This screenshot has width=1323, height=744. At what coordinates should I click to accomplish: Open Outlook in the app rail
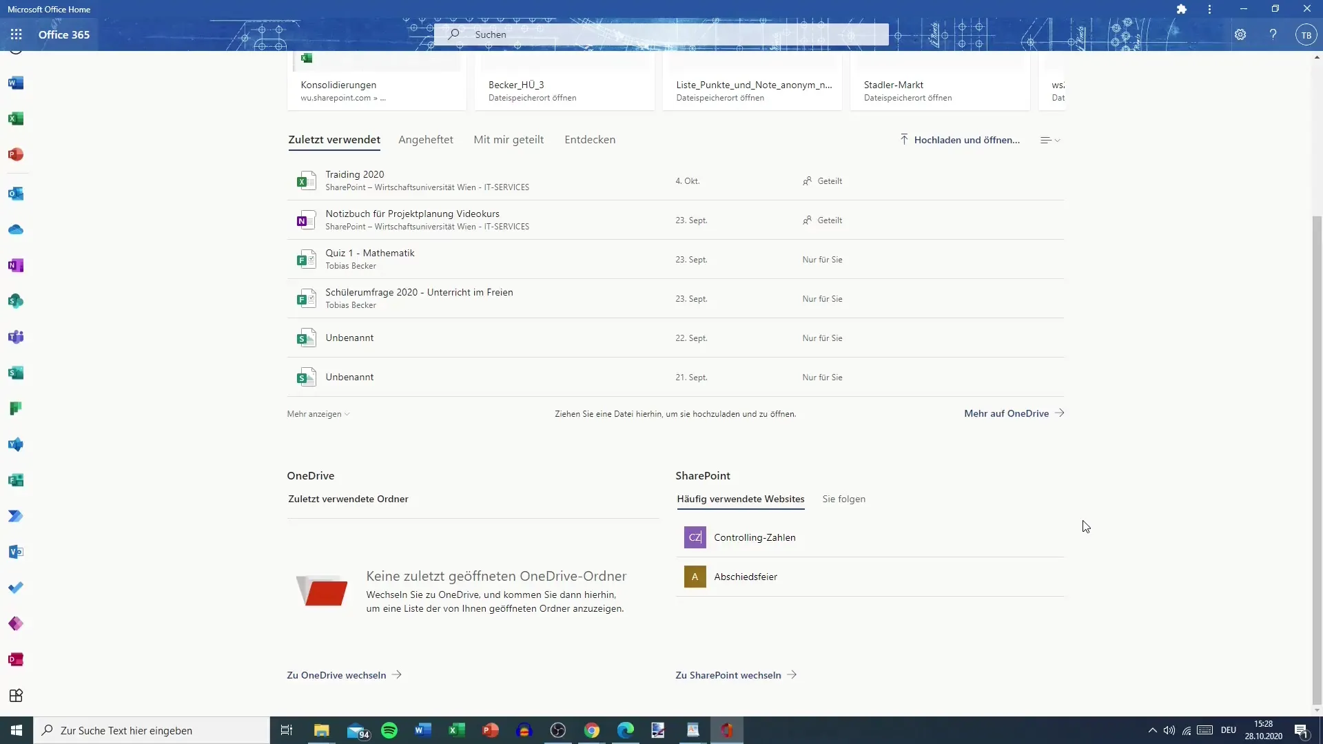coord(16,194)
